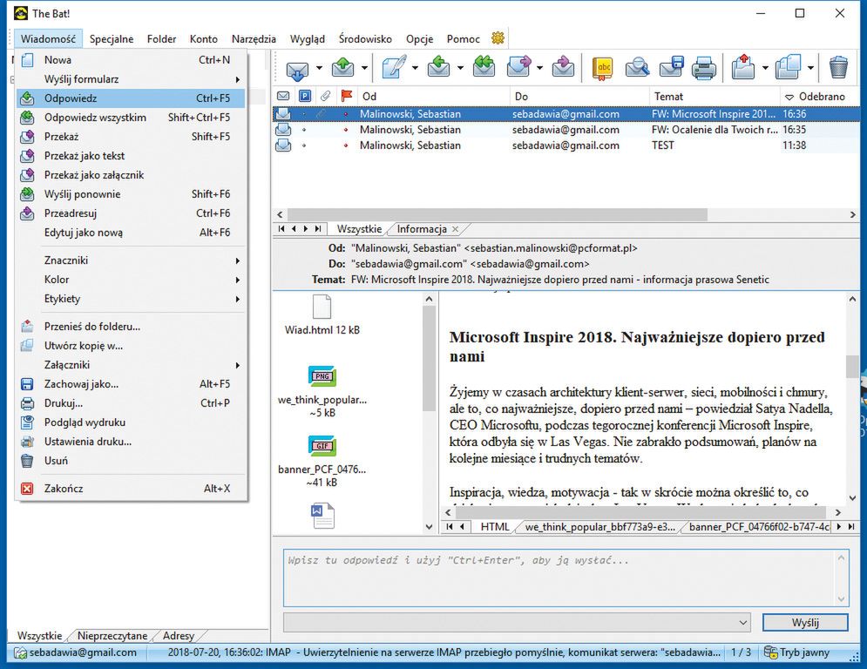Click the trash can delete icon in toolbar

838,67
